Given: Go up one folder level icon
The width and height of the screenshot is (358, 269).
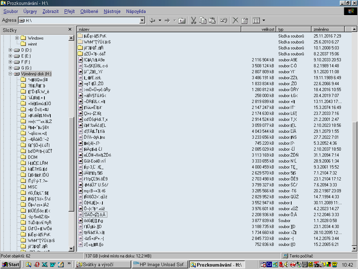Looking at the screenshot, I should tap(182, 20).
